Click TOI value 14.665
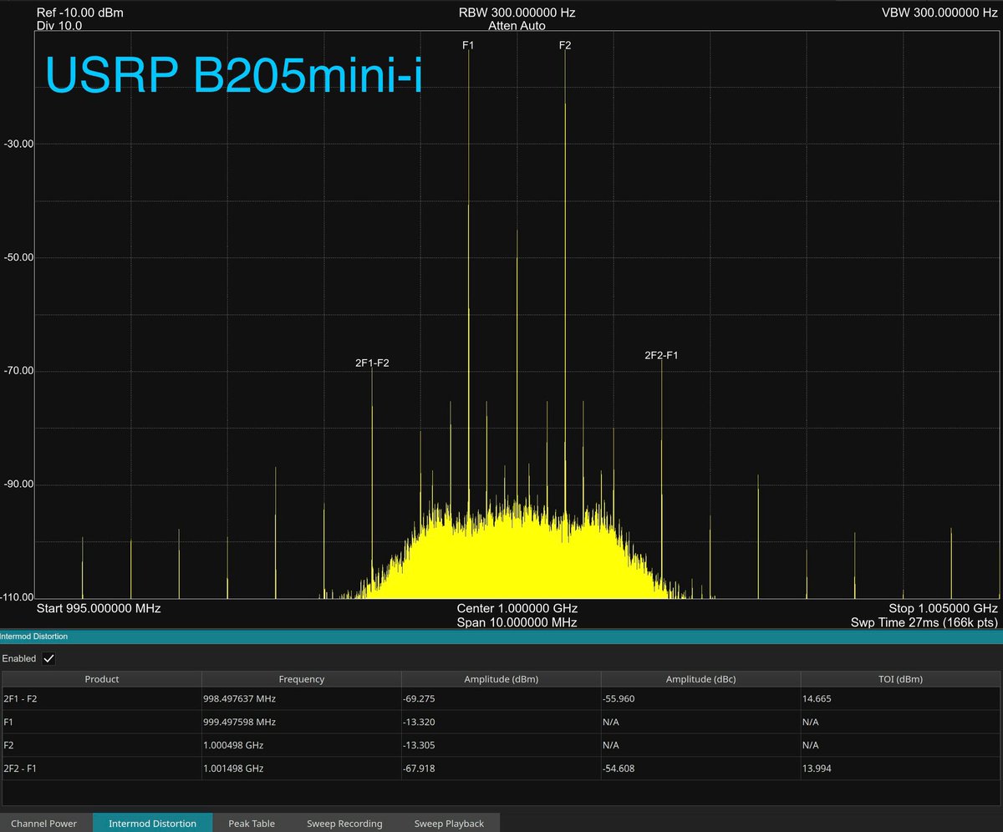 (817, 698)
